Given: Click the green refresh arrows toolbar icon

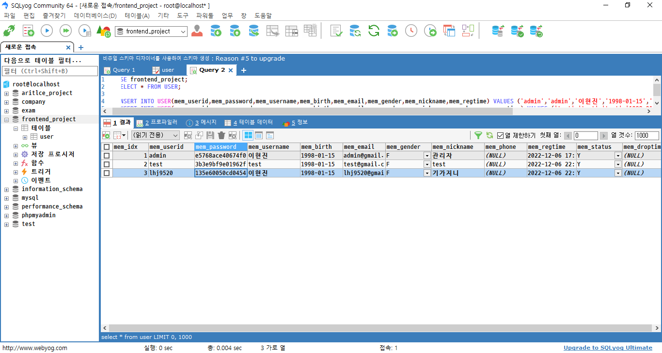Looking at the screenshot, I should tap(374, 31).
